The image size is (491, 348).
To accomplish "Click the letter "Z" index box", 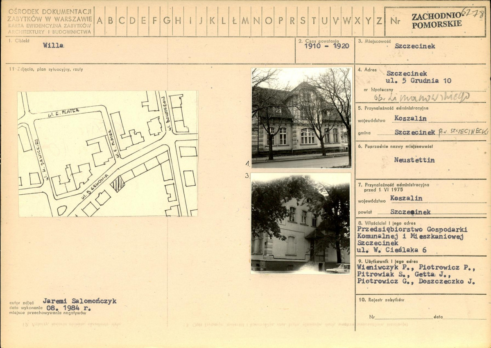I will [x=379, y=21].
